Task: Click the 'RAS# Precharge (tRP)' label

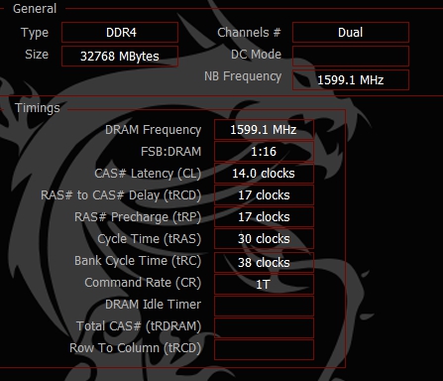Action: pyautogui.click(x=138, y=217)
